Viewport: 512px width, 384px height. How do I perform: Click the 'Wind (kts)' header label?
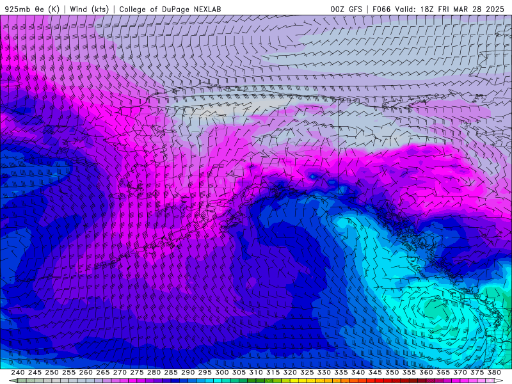click(89, 9)
